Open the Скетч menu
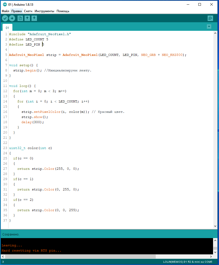The width and height of the screenshot is (219, 265). pos(28,11)
